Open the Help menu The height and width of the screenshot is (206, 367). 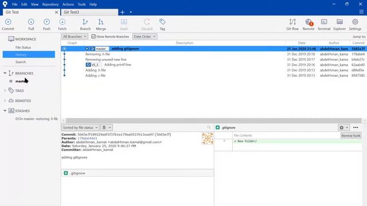tap(93, 4)
